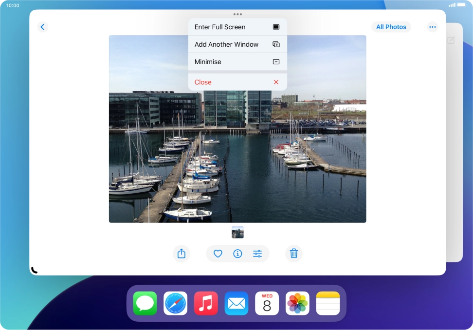Open Apple Music from the dock
Screen dimensions: 473x330
click(206, 303)
